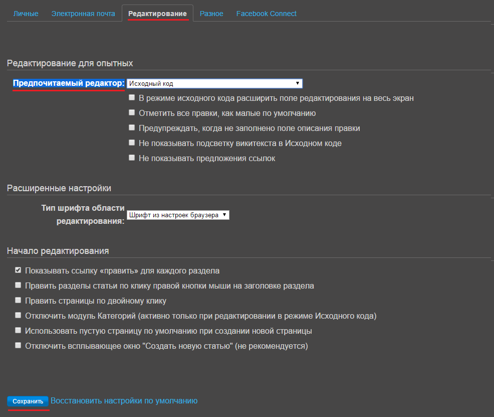Open the Предпочитаемый редактор dropdown
Viewport: 494px width, 417px height.
click(x=214, y=84)
